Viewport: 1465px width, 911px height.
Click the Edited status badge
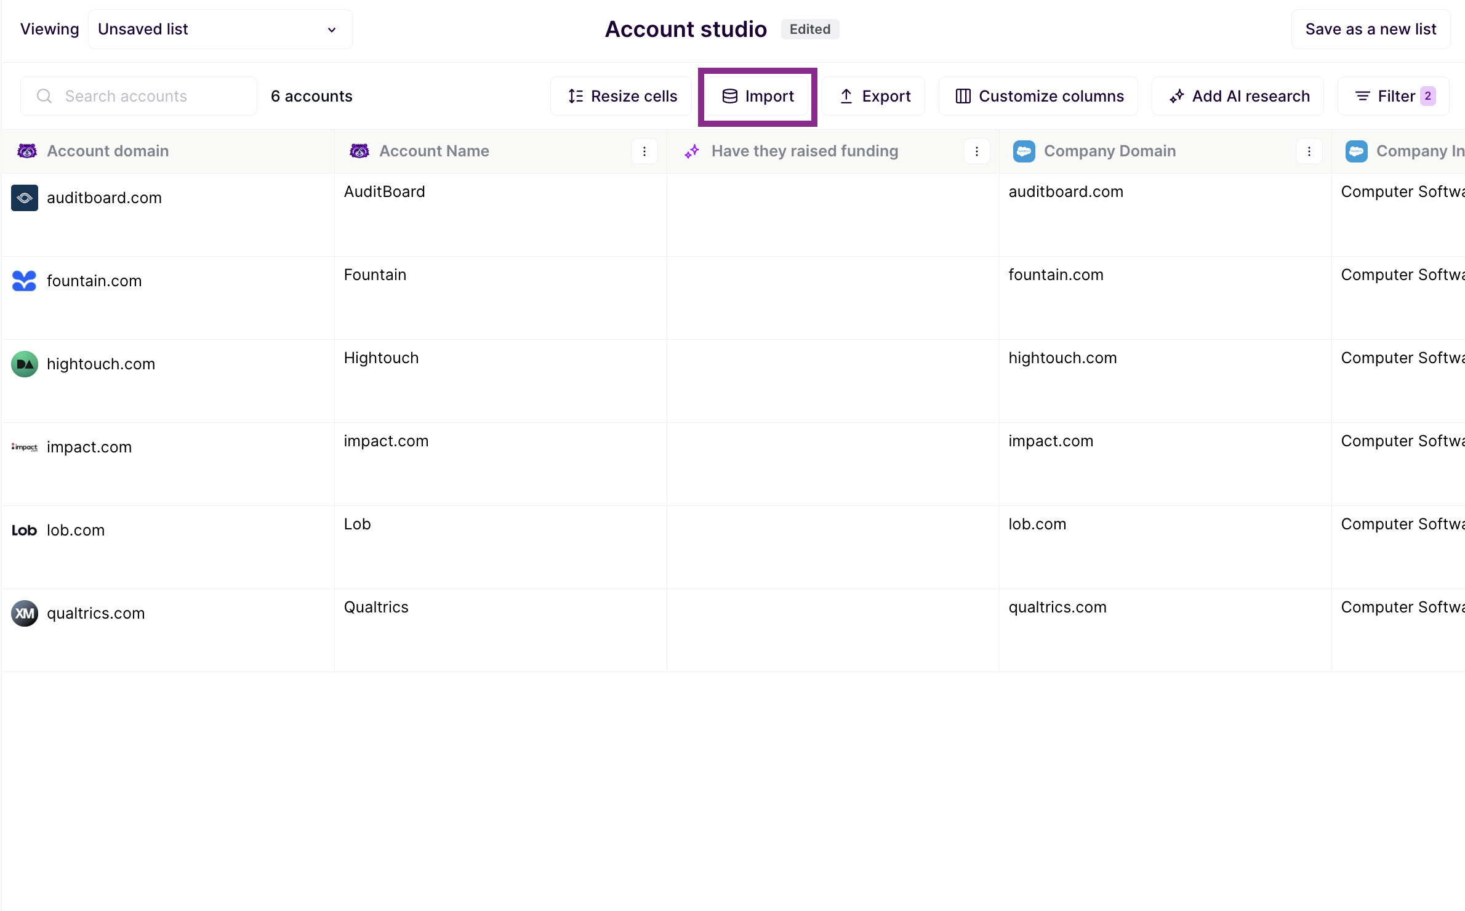810,29
